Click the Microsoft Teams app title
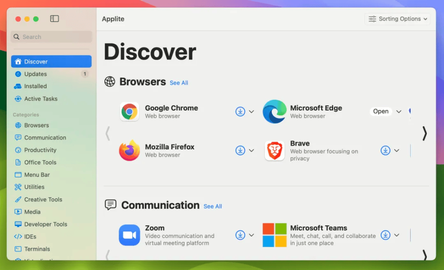Image resolution: width=444 pixels, height=270 pixels. click(318, 228)
